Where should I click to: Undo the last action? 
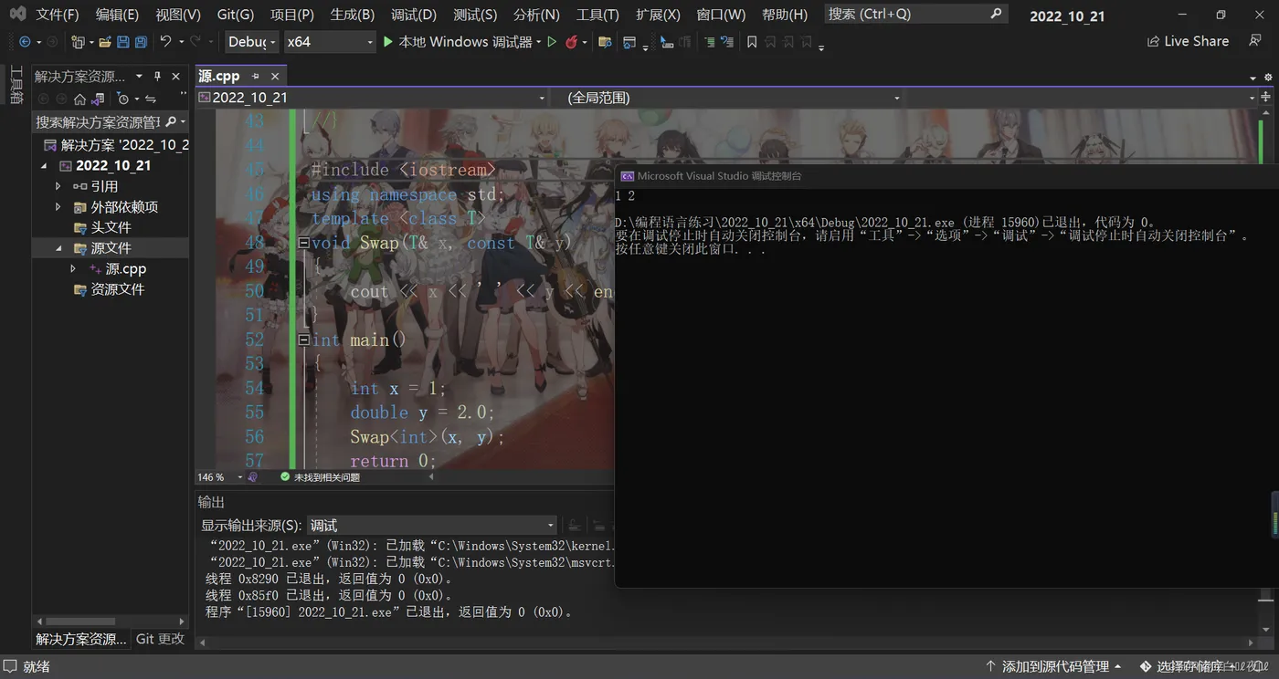165,42
